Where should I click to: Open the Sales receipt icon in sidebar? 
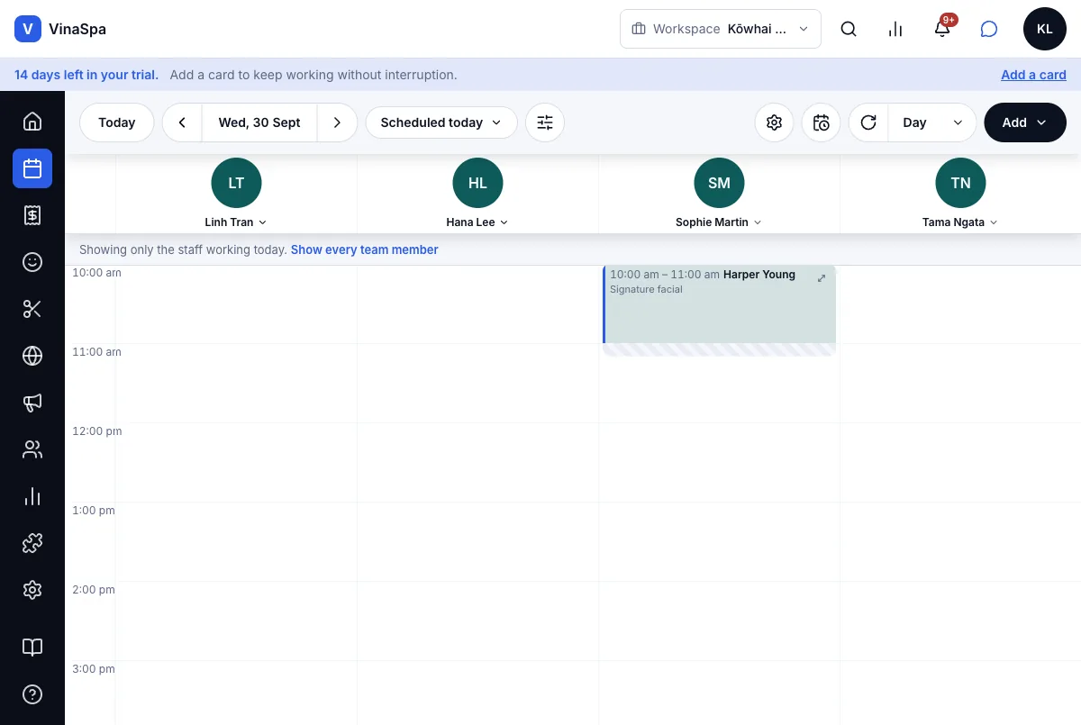[x=32, y=215]
